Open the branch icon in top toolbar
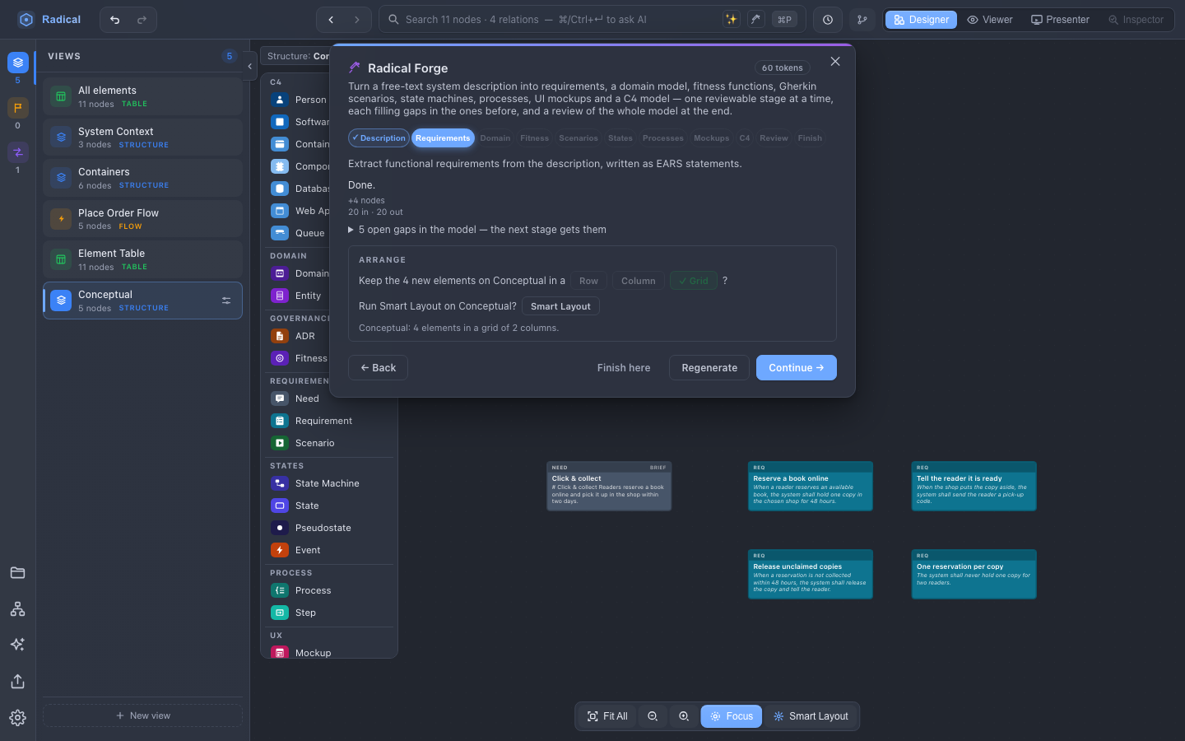 coord(862,20)
